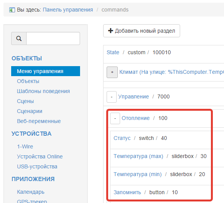Open USB-устройства page
Image resolution: width=224 pixels, height=203 pixels.
[x=37, y=166]
